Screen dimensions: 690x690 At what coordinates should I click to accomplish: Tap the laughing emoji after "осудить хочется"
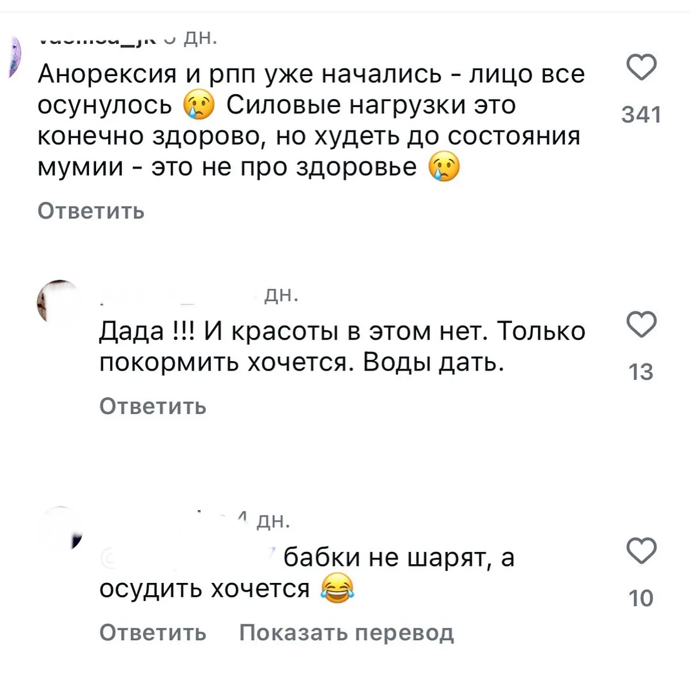[337, 588]
